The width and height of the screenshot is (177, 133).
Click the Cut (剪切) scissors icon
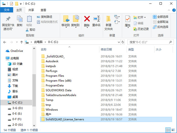point(27,30)
